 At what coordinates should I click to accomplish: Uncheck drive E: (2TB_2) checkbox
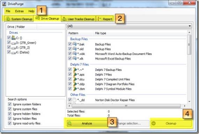click(x=9, y=47)
